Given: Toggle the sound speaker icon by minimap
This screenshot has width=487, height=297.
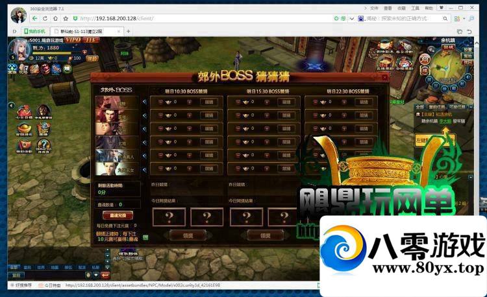Looking at the screenshot, I should click(468, 77).
